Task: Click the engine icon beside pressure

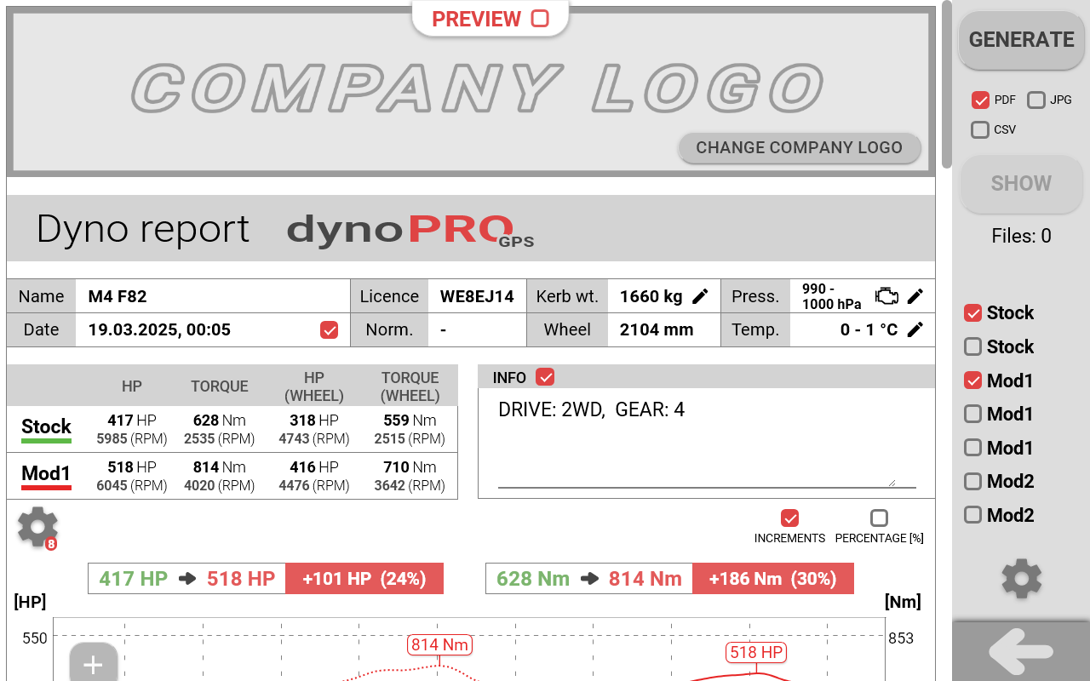Action: [887, 296]
